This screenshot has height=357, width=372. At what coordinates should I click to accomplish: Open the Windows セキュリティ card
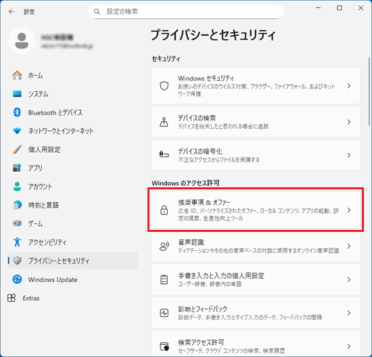(256, 86)
